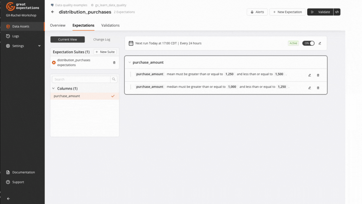
Task: Edit the validation schedule pencil icon
Action: coord(320,43)
